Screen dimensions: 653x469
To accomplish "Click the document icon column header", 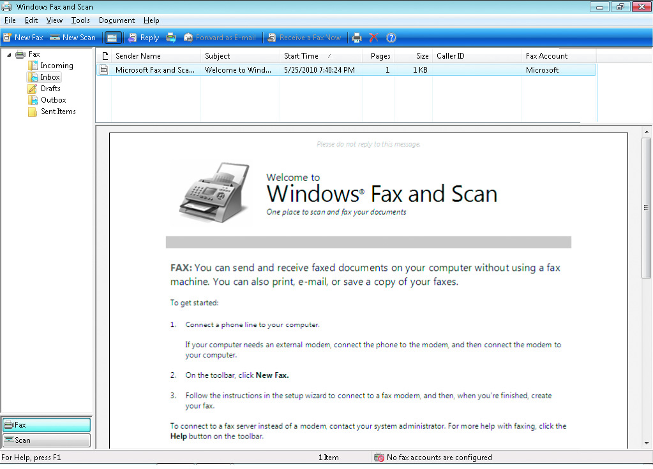I will [104, 56].
